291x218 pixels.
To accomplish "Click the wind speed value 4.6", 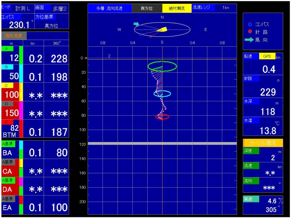I will [x=272, y=201].
